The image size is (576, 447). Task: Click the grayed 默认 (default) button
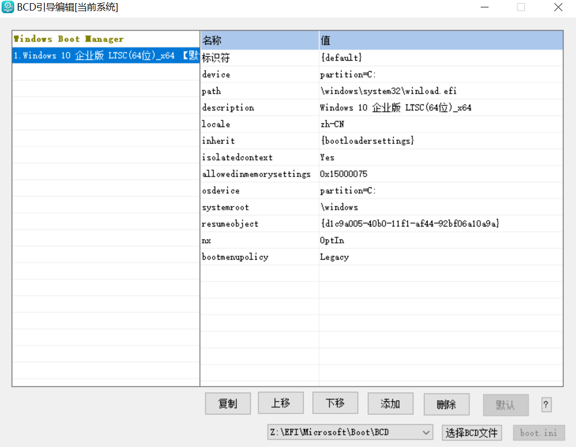tap(505, 405)
